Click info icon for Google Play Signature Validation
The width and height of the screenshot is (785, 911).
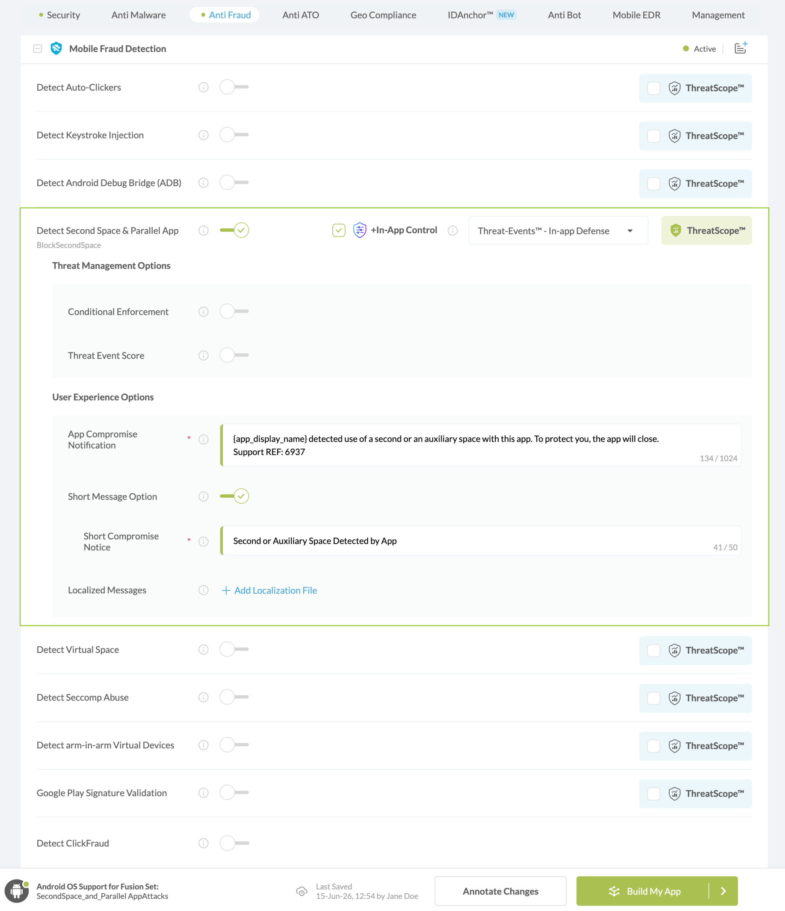(x=204, y=793)
